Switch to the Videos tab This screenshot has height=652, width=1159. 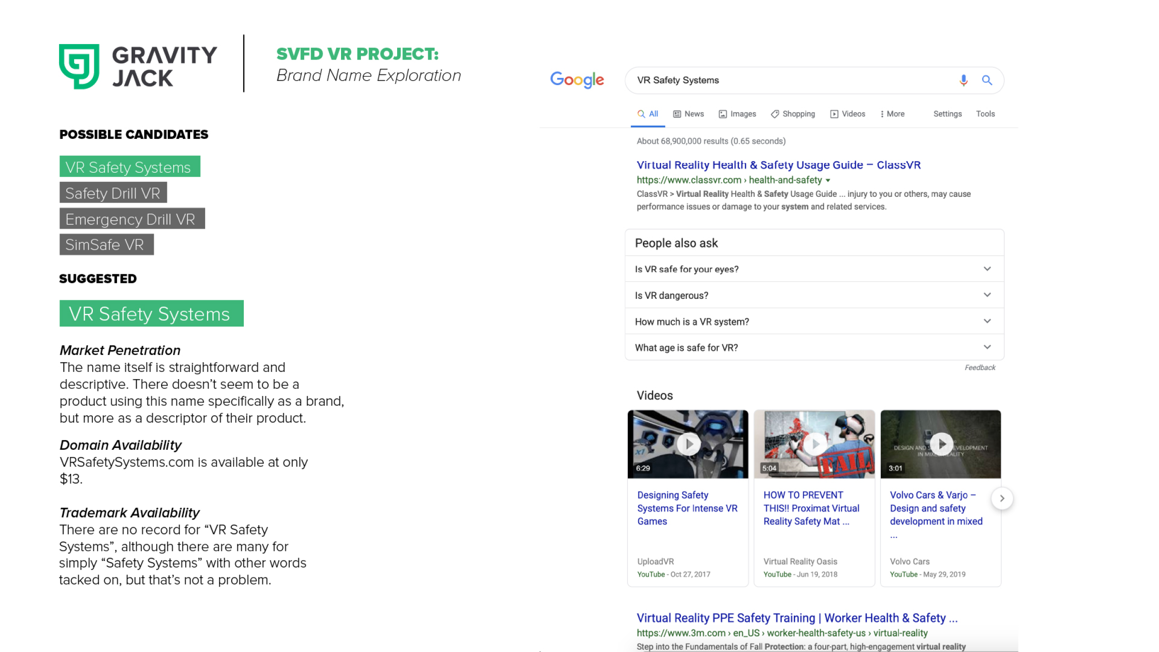coord(847,114)
